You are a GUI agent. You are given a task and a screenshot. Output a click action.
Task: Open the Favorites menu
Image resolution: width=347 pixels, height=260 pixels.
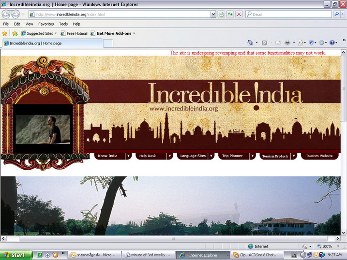pos(46,24)
